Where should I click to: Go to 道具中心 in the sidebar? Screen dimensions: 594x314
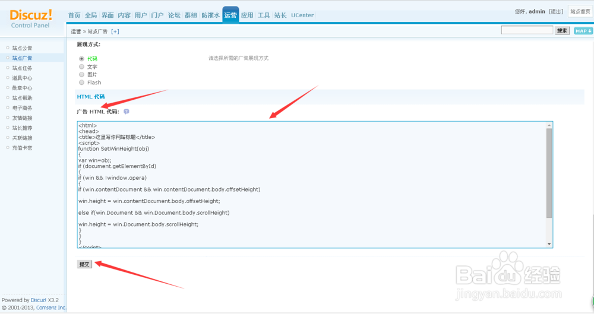(x=22, y=78)
